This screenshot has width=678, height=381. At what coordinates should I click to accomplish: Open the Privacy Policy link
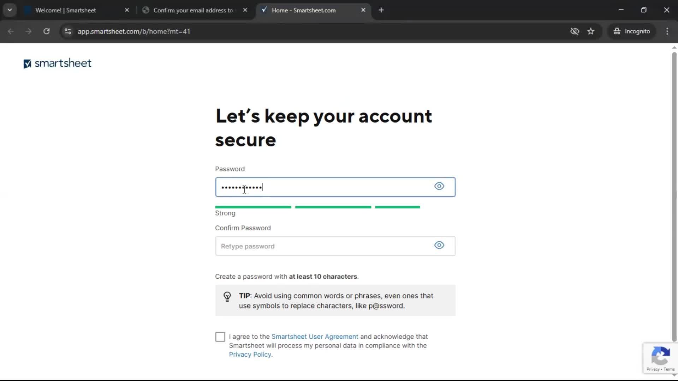250,354
